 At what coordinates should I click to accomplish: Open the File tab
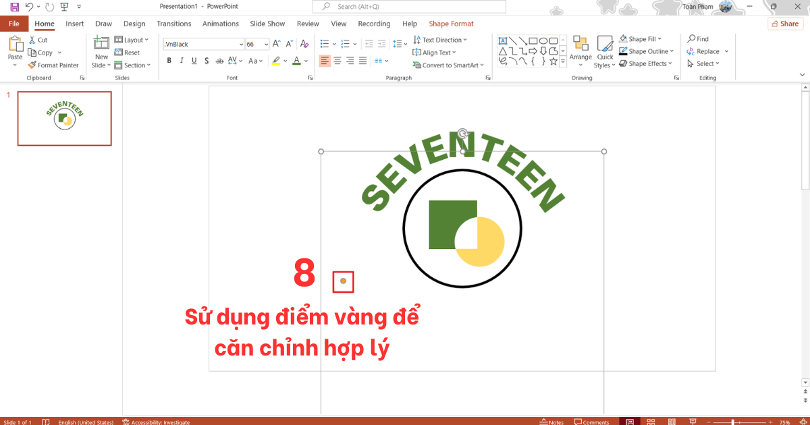pos(14,24)
